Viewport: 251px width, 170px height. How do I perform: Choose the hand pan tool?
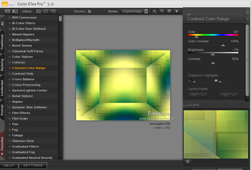coord(169,11)
